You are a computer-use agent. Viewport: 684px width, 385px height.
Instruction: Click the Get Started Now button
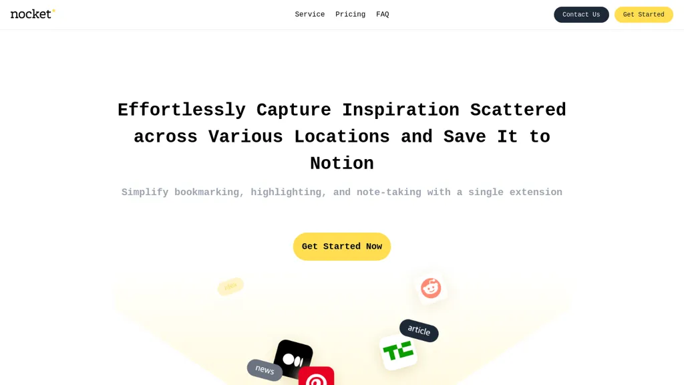tap(342, 247)
